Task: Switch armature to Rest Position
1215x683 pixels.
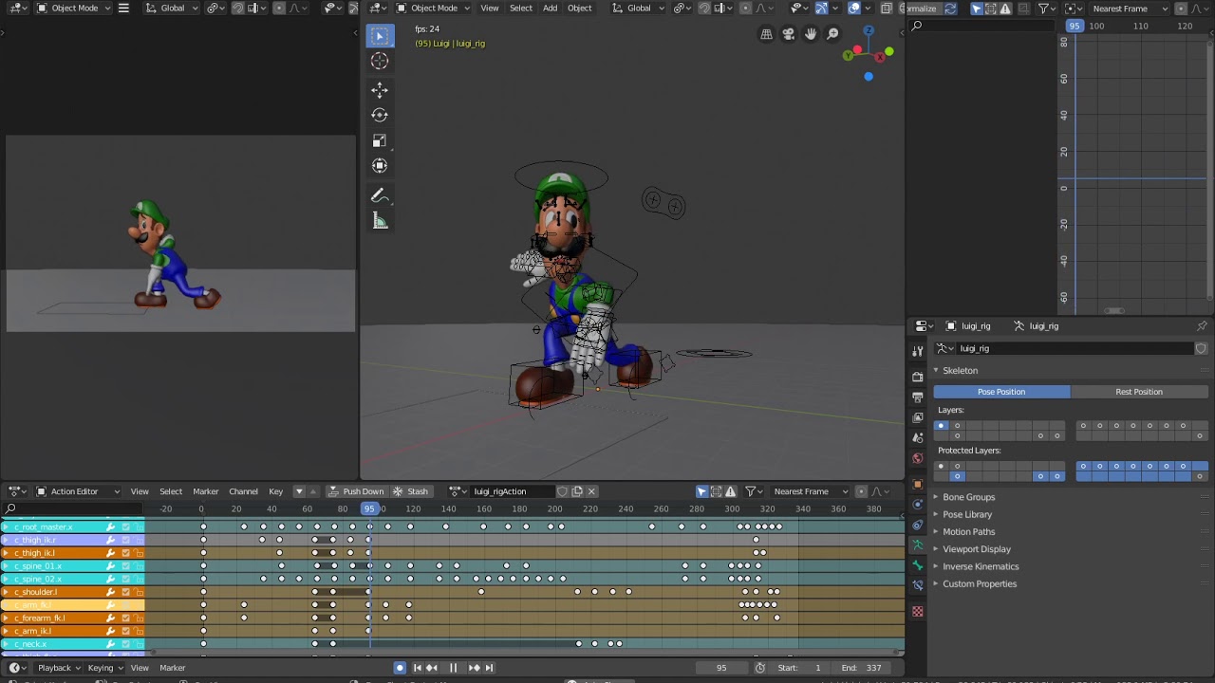Action: (x=1139, y=392)
